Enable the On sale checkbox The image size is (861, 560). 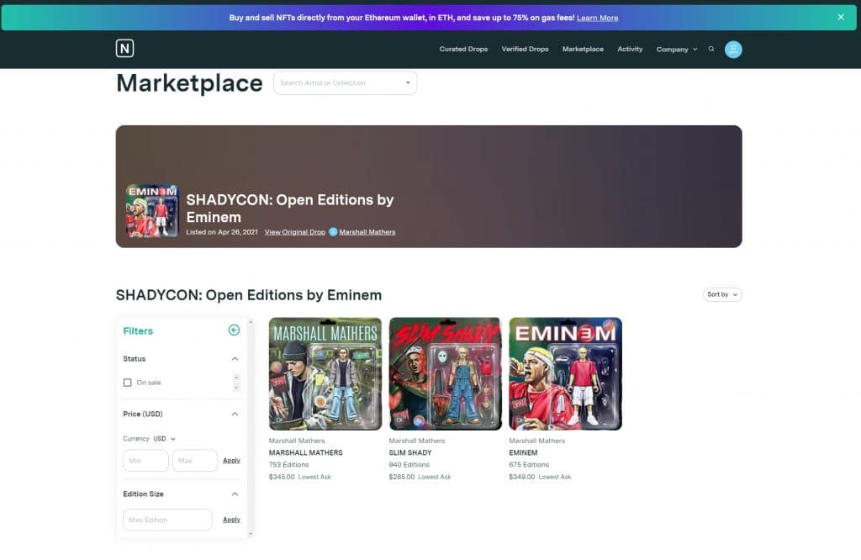pyautogui.click(x=128, y=382)
